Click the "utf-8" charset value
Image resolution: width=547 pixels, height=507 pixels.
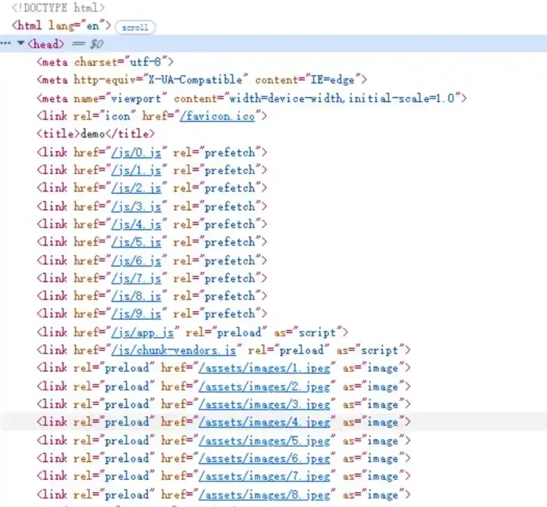tap(146, 62)
